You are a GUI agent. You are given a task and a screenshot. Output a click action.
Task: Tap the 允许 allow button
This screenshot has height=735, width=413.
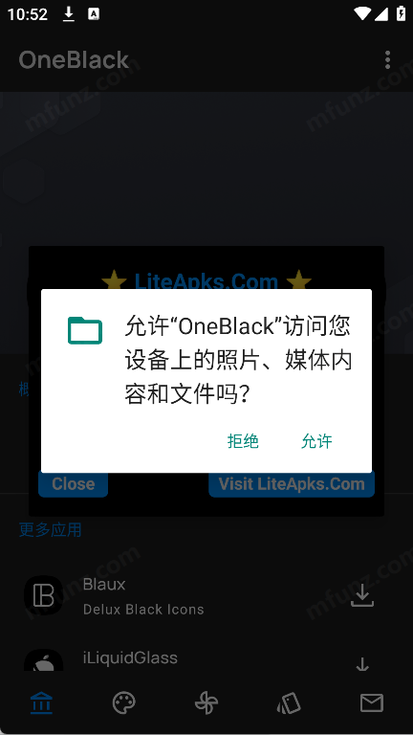coord(316,441)
